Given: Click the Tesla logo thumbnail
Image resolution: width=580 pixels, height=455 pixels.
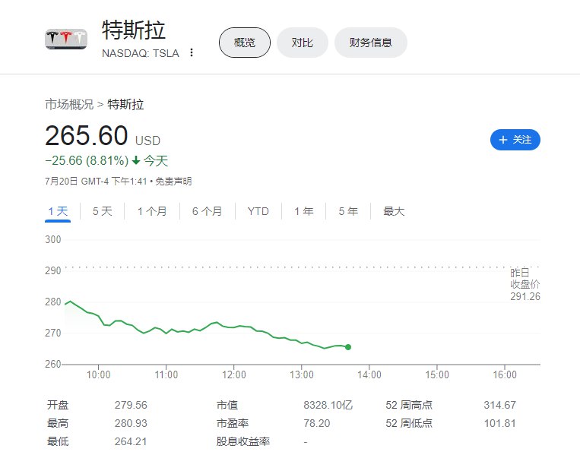Looking at the screenshot, I should point(66,39).
